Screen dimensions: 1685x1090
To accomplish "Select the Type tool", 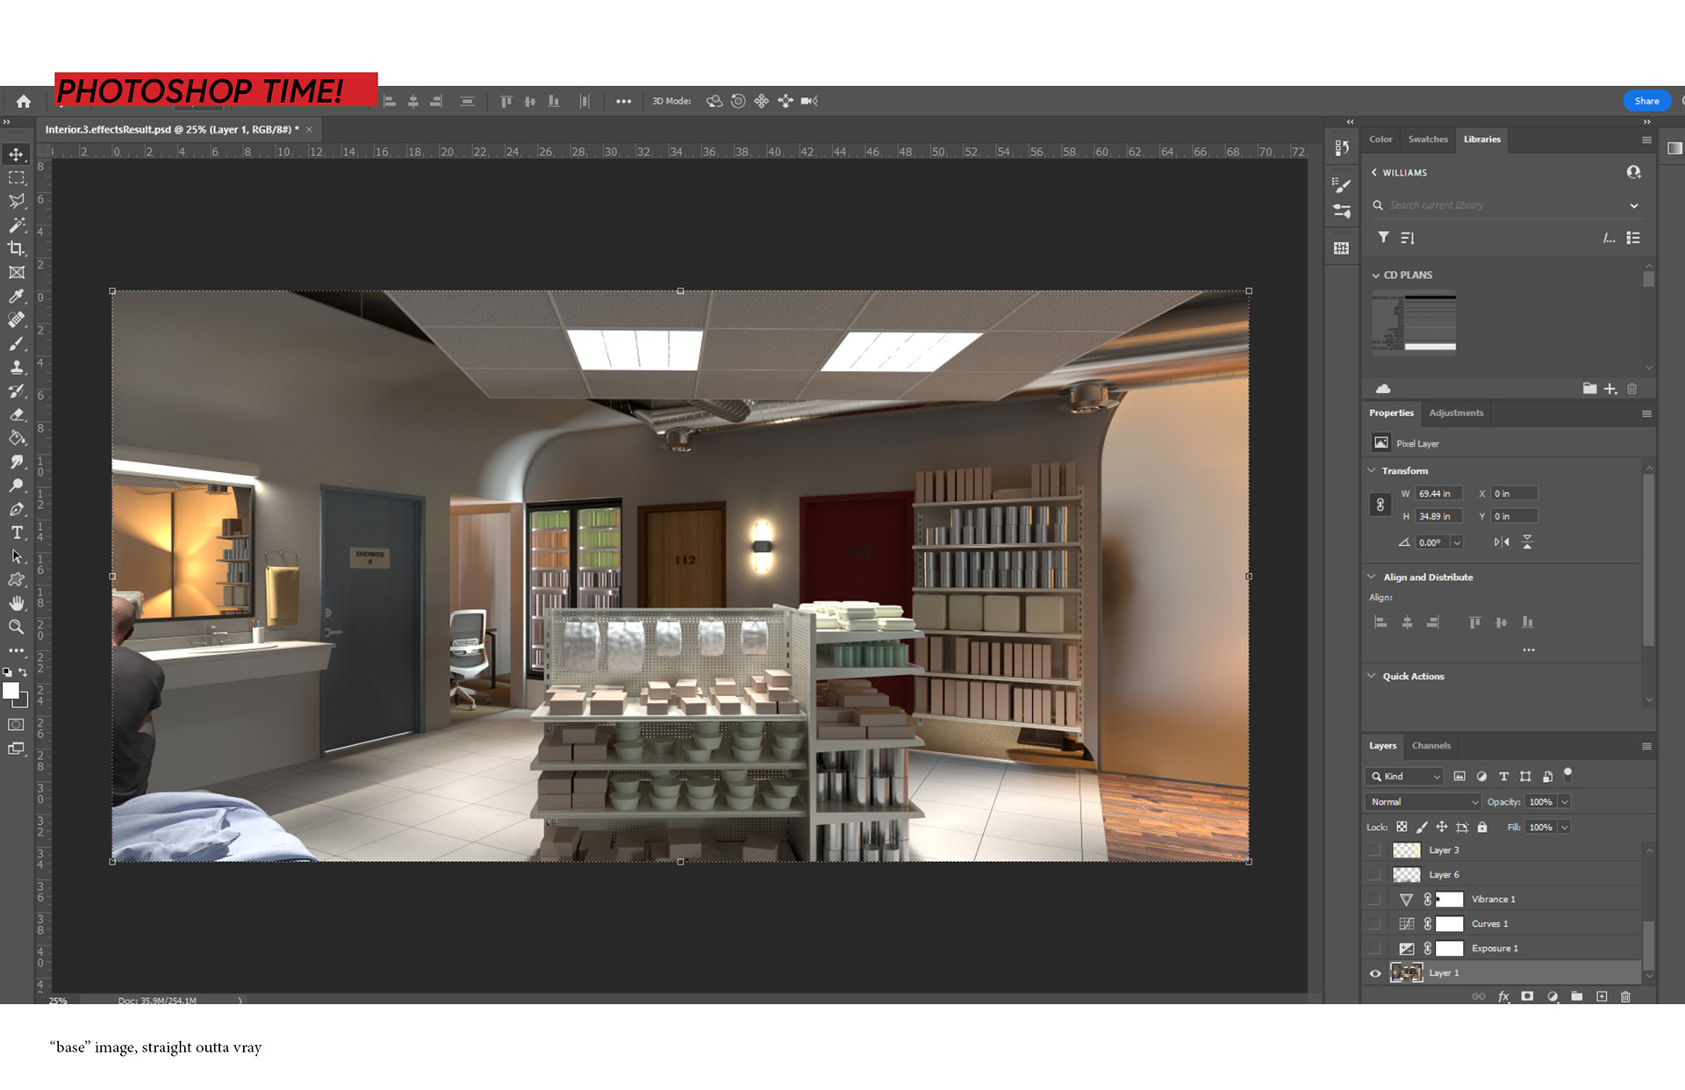I will (16, 533).
